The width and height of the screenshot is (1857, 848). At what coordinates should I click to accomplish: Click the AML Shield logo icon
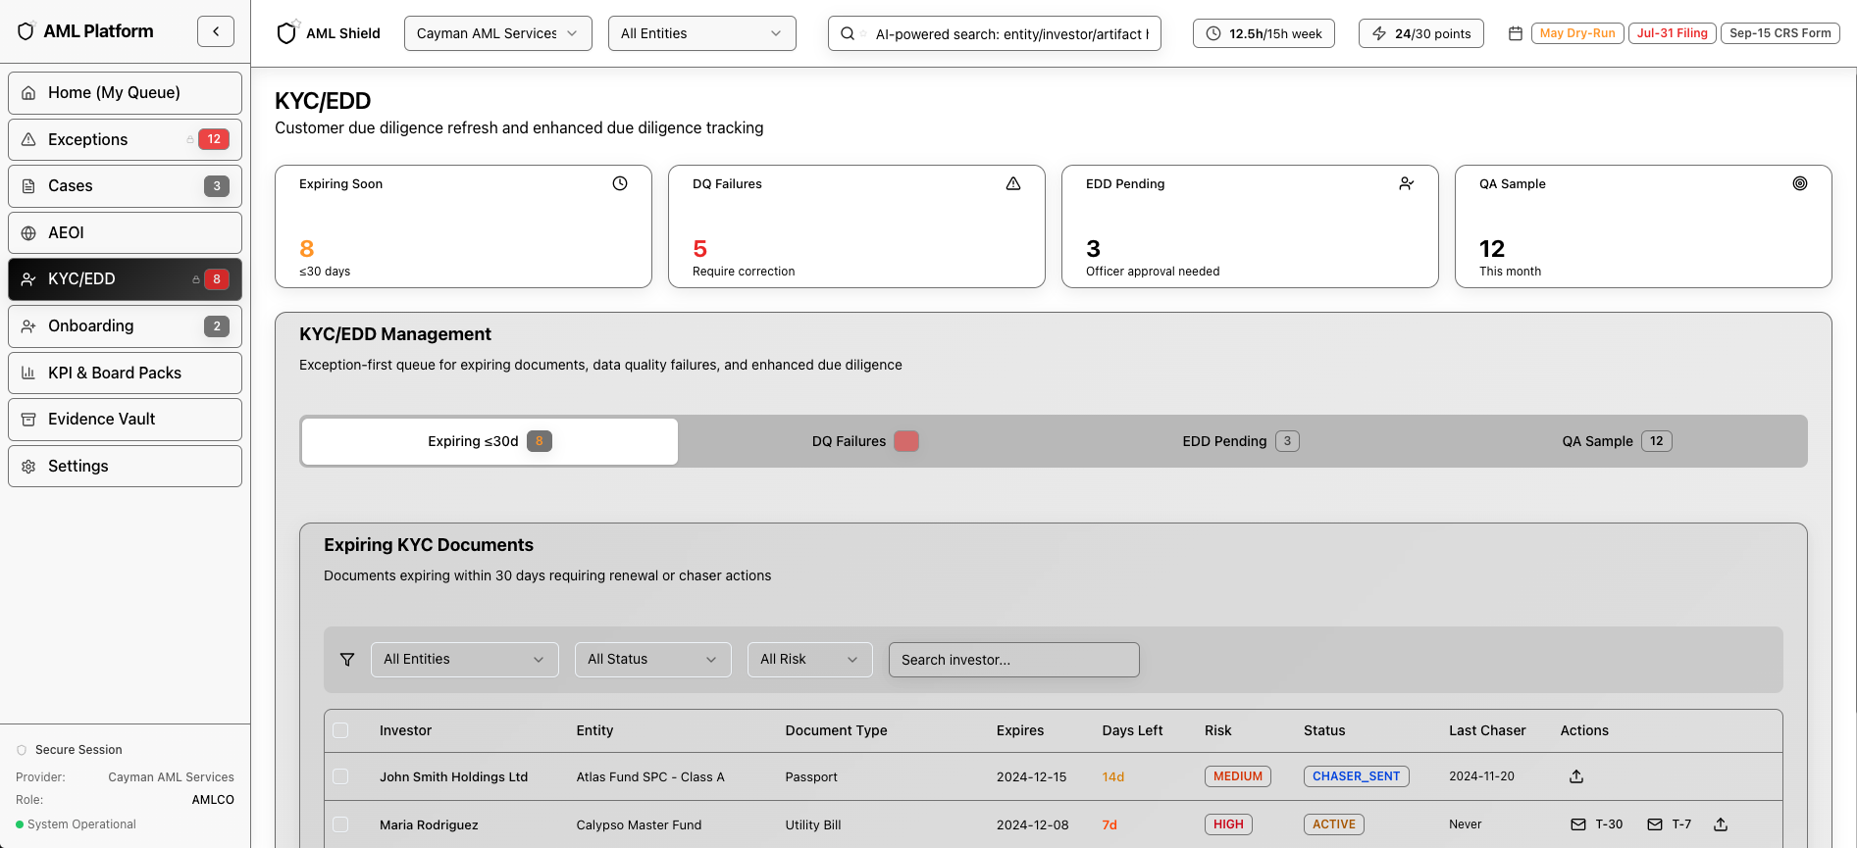(x=286, y=33)
